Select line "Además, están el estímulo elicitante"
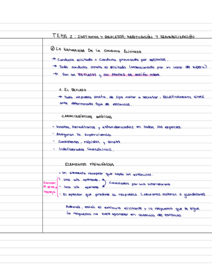Viewport: 212px width, 275px height. point(133,208)
